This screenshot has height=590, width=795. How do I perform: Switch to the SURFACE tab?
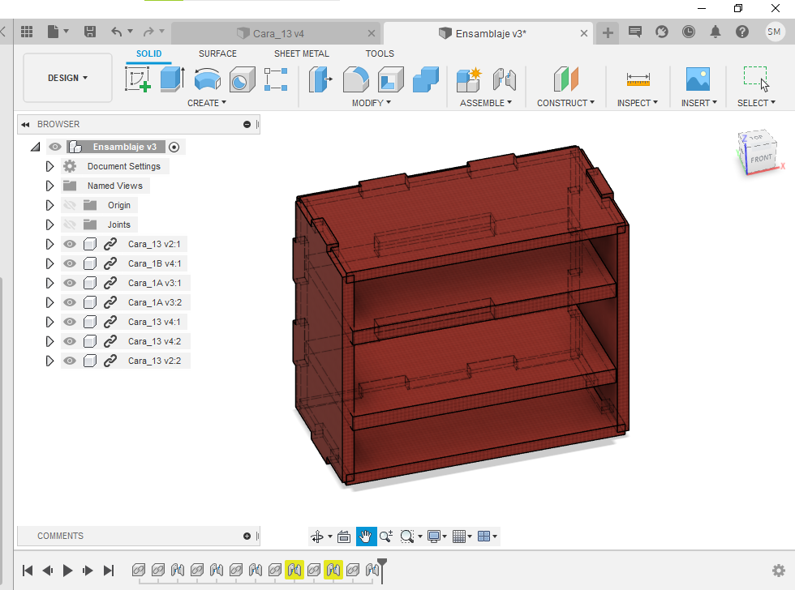click(217, 53)
